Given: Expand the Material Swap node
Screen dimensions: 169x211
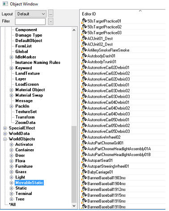Looking at the screenshot, I should click(11, 95).
